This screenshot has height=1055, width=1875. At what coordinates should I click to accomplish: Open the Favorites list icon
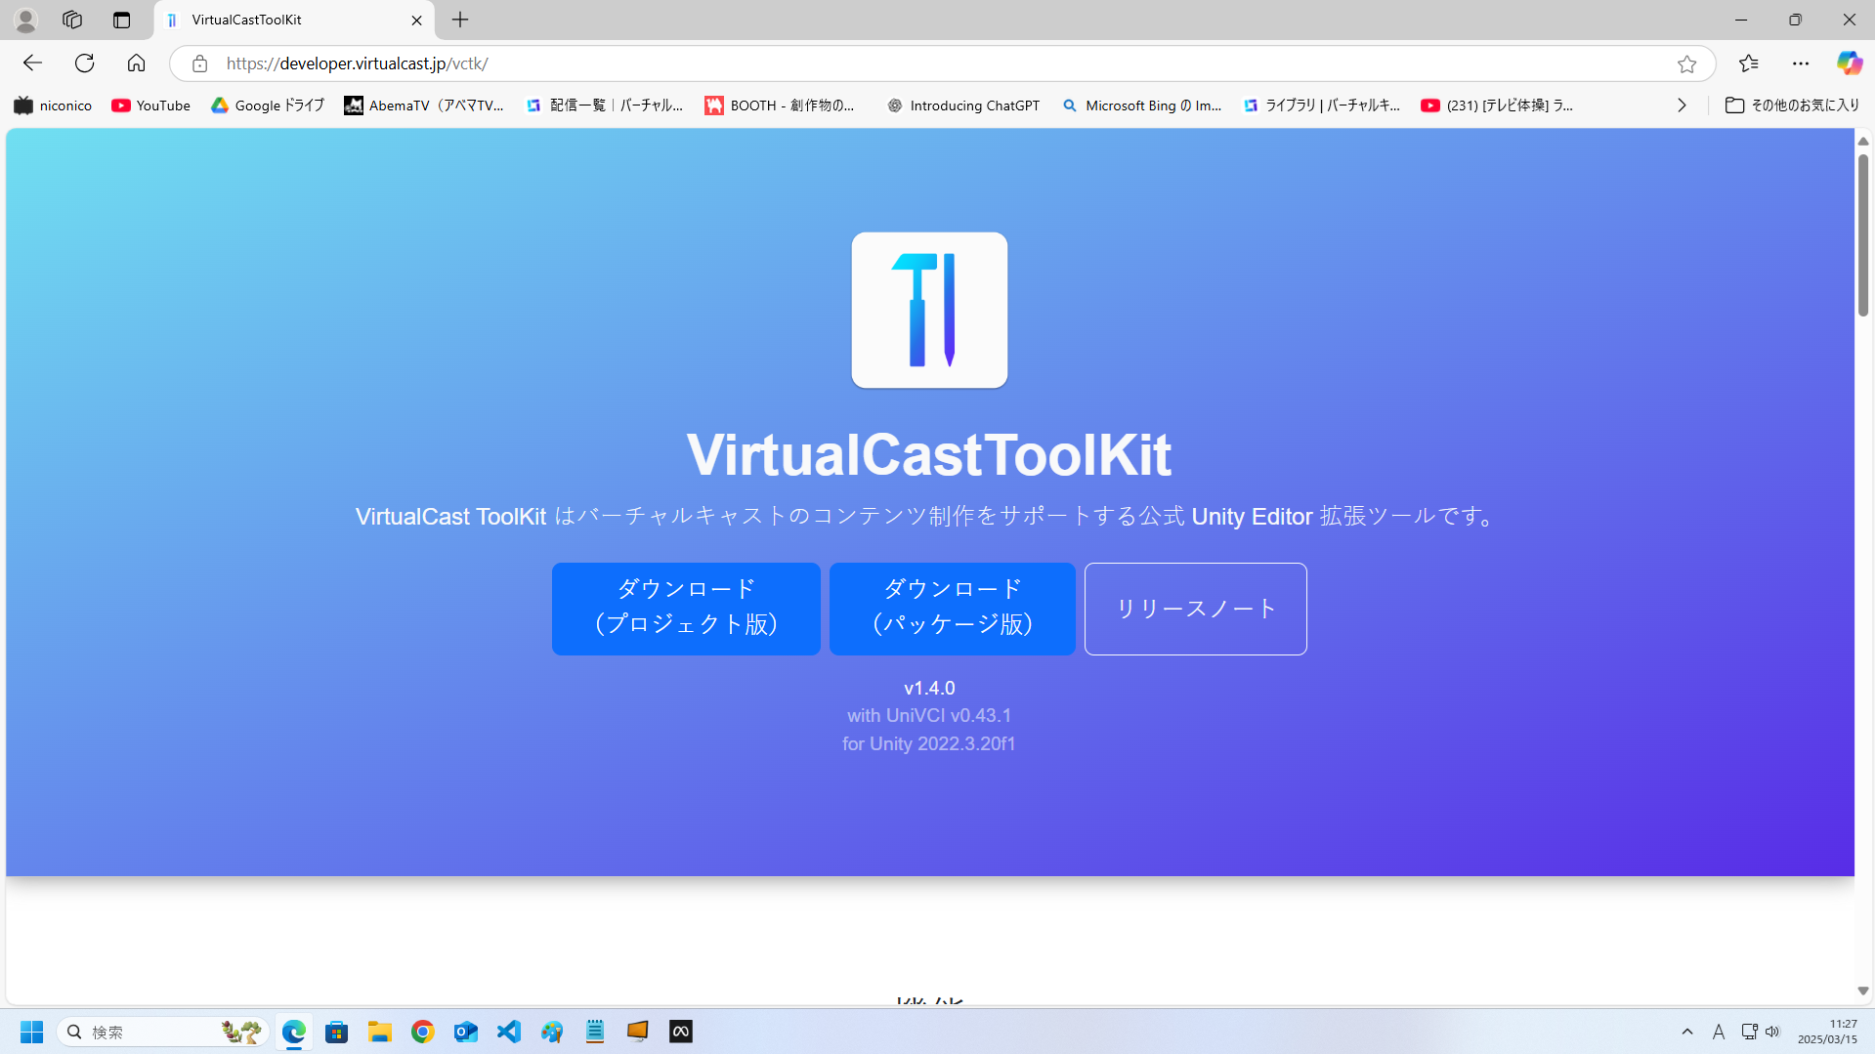click(1749, 63)
